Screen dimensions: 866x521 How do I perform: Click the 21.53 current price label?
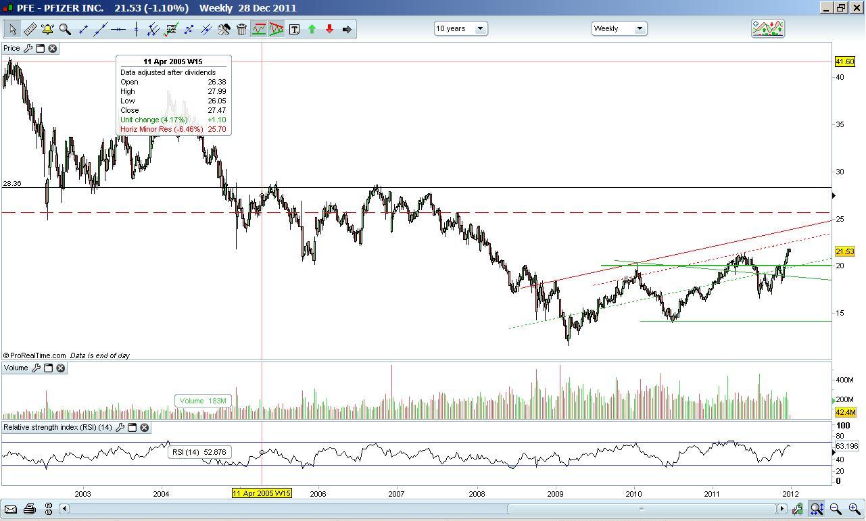click(845, 251)
